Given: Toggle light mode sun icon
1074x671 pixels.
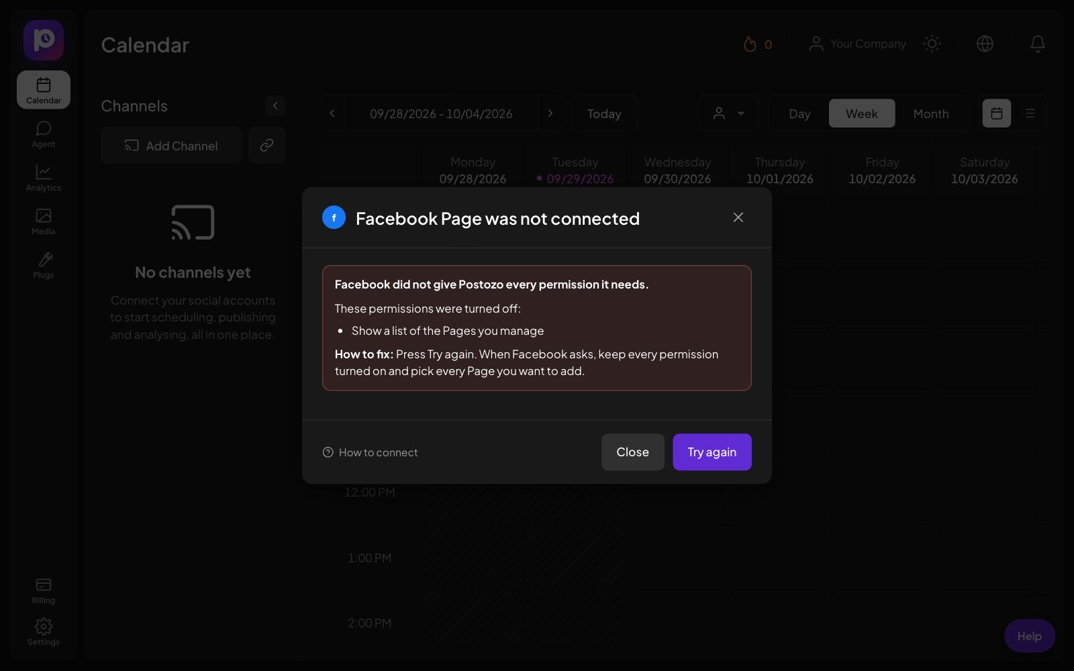Looking at the screenshot, I should click(932, 44).
